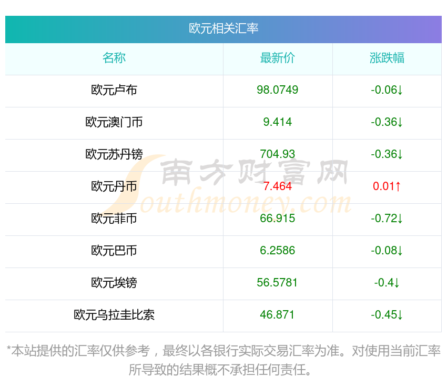Click the red price 7.464
The image size is (447, 386).
pos(277,186)
